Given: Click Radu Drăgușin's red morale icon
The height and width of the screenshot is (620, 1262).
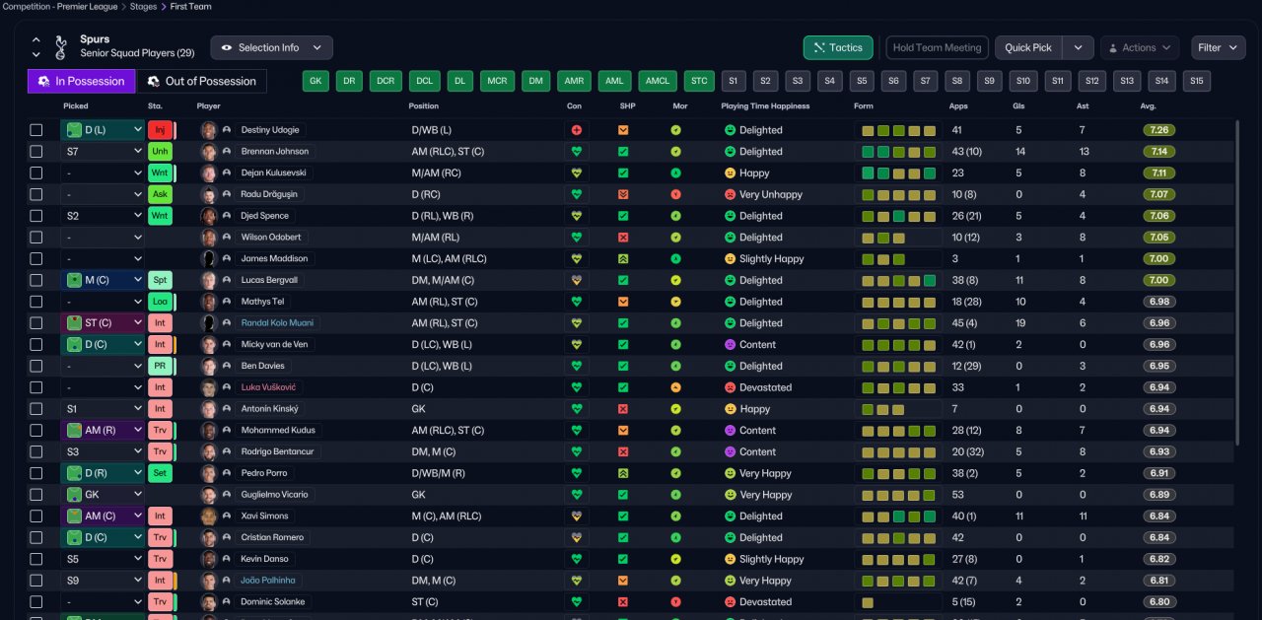Looking at the screenshot, I should coord(675,194).
